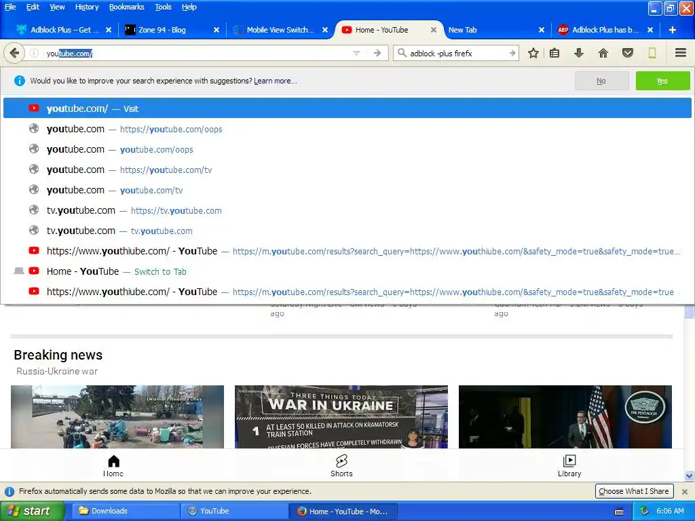
Task: Open the File menu
Action: click(10, 7)
